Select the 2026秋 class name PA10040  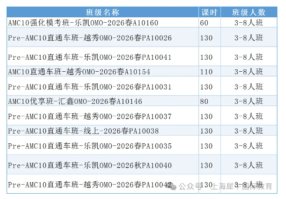coord(90,166)
